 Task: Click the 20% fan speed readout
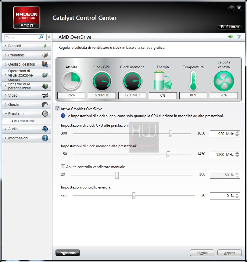pyautogui.click(x=224, y=95)
